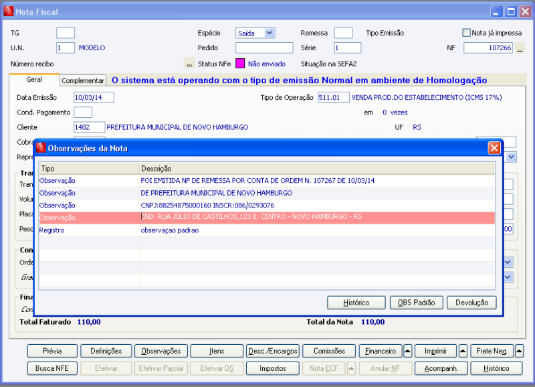Click the Remessa input field
The image size is (535, 387).
(x=343, y=33)
